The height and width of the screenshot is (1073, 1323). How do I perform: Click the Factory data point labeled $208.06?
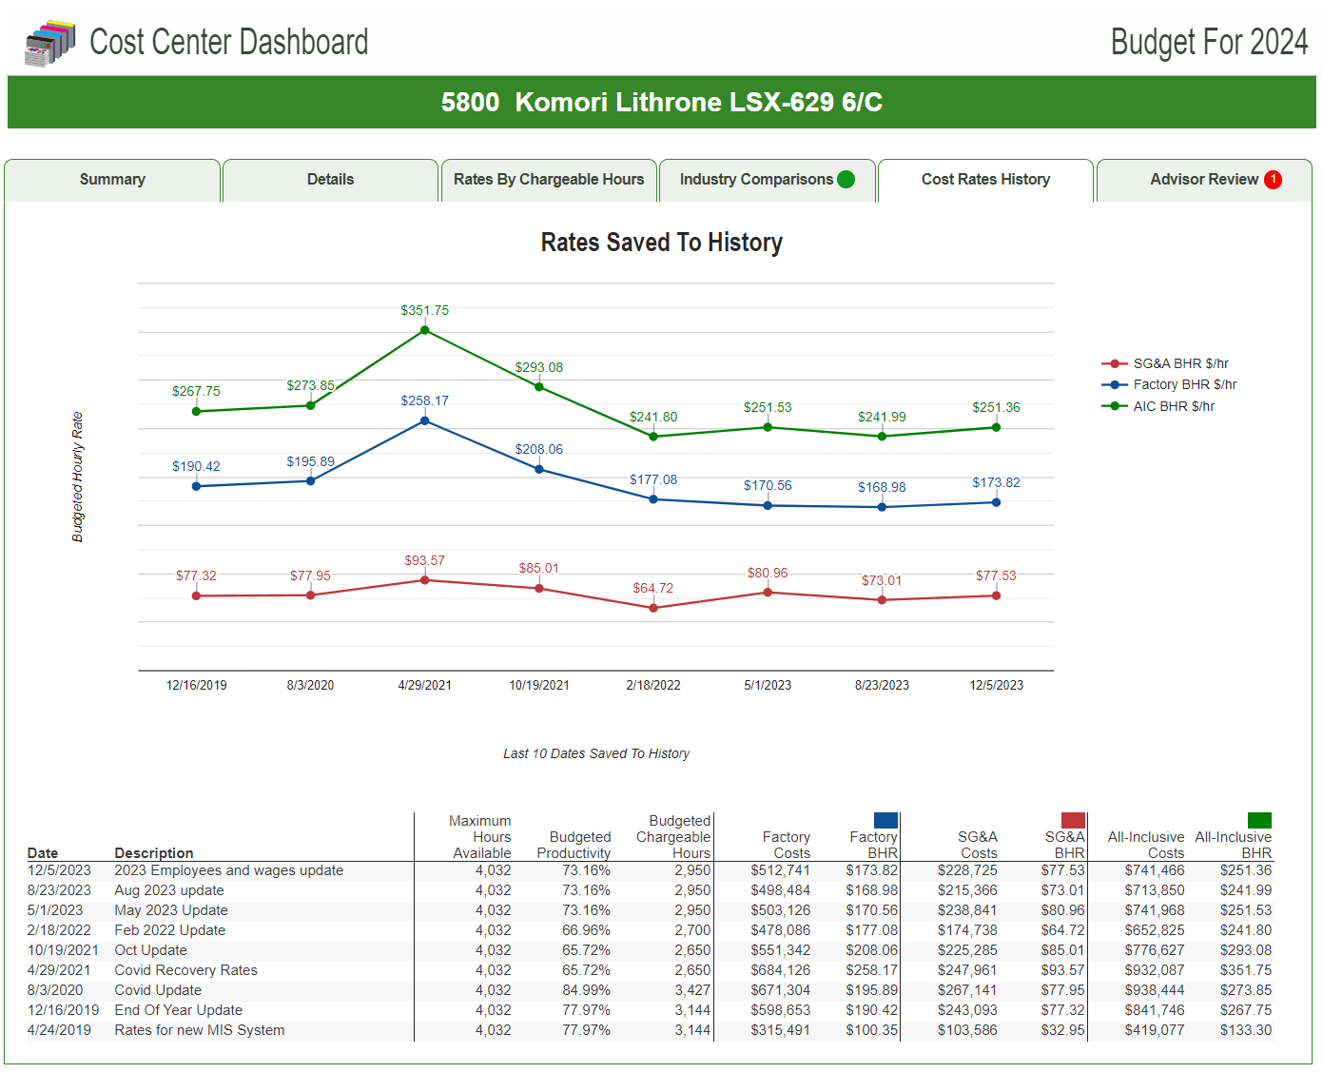(539, 469)
